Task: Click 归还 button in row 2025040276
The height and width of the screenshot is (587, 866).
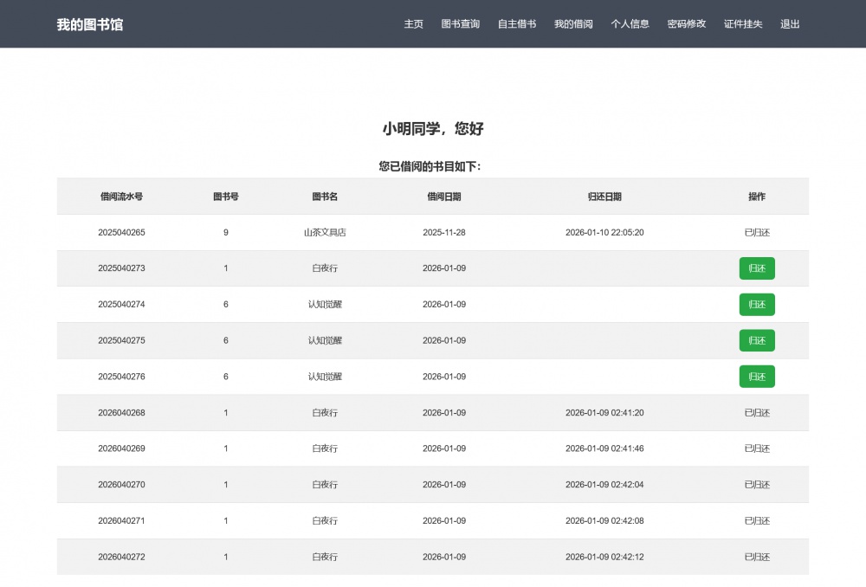Action: [756, 377]
